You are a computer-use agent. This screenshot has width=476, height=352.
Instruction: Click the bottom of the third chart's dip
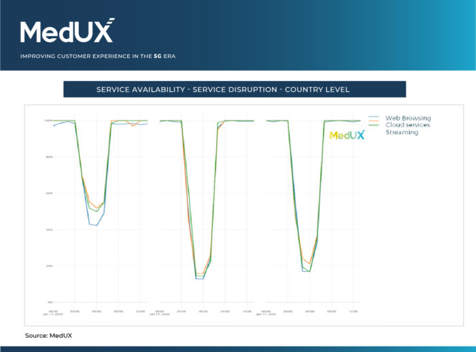click(x=307, y=269)
